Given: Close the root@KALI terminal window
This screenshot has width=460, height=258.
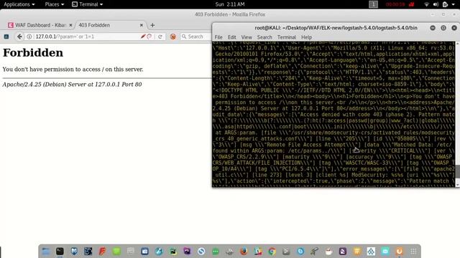Looking at the screenshot, I should coord(454,28).
